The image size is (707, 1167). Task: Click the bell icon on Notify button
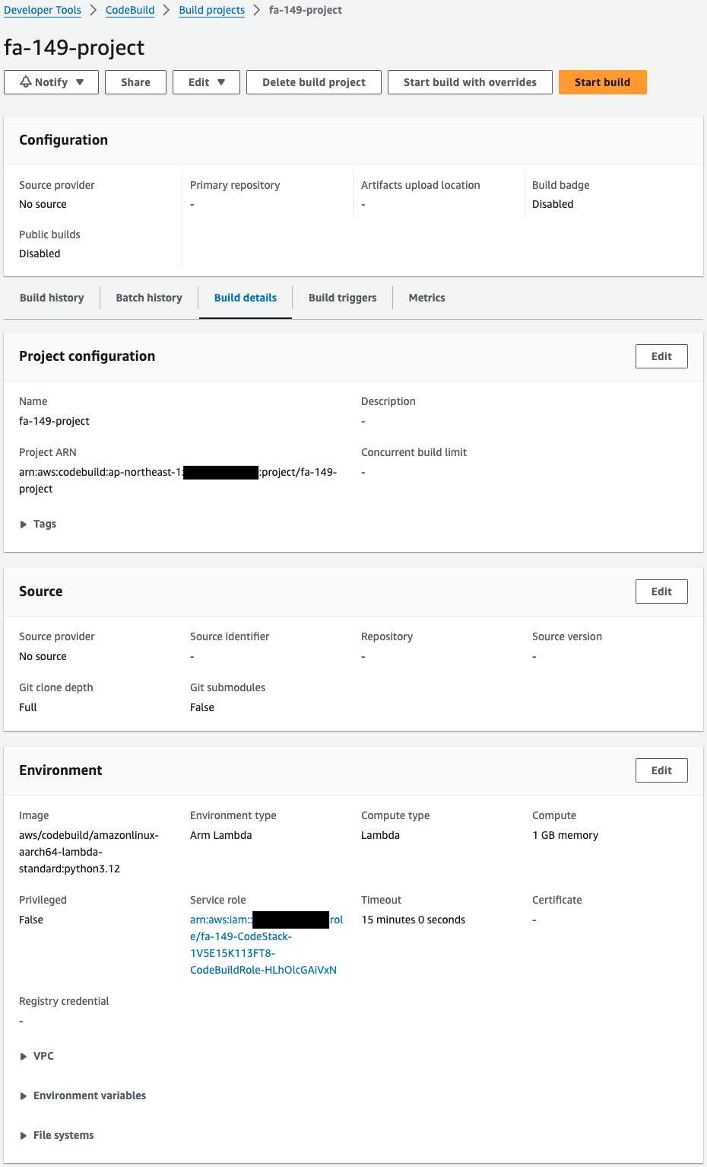click(26, 81)
